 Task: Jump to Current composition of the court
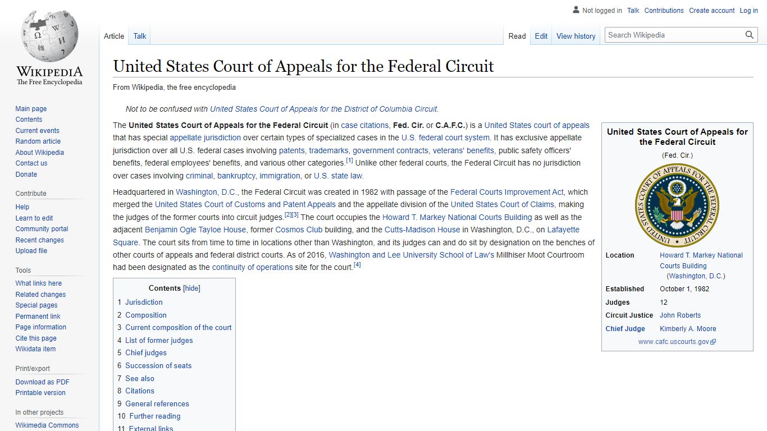tap(175, 327)
